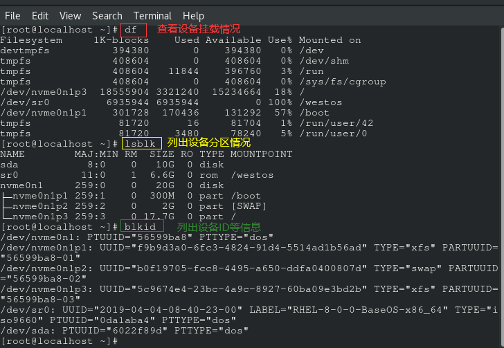Image resolution: width=504 pixels, height=348 pixels.
Task: Click the 'df' command text
Action: pos(130,30)
